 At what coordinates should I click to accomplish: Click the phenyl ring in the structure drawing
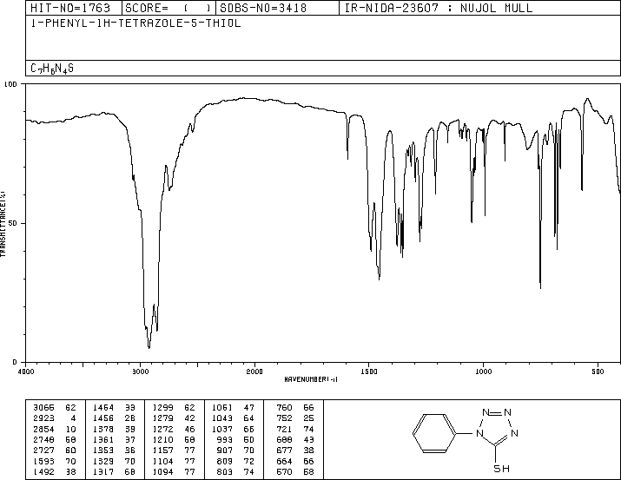coord(434,433)
